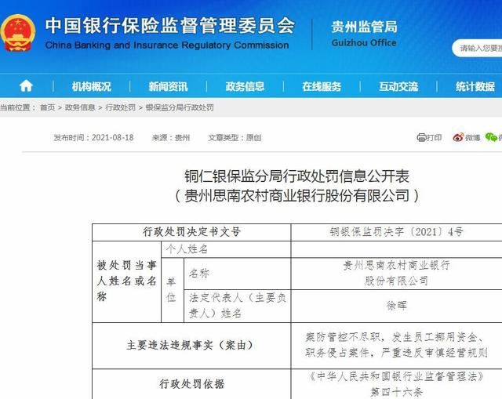Open the 政务信息 menu
This screenshot has width=502, height=399.
(245, 86)
